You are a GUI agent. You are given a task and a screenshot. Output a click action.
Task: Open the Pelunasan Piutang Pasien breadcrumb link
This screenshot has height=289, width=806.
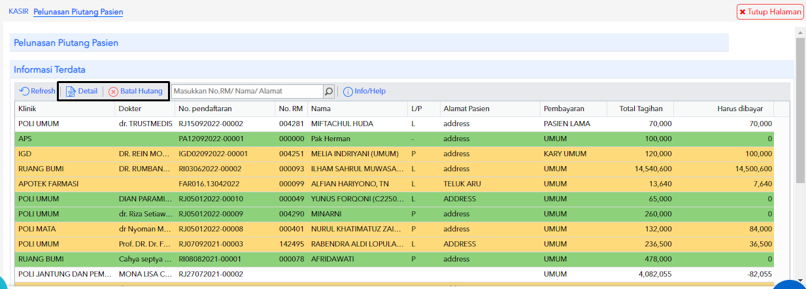[x=78, y=12]
